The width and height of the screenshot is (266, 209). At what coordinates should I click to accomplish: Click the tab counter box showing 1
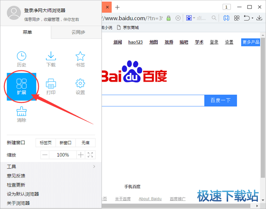point(227,7)
